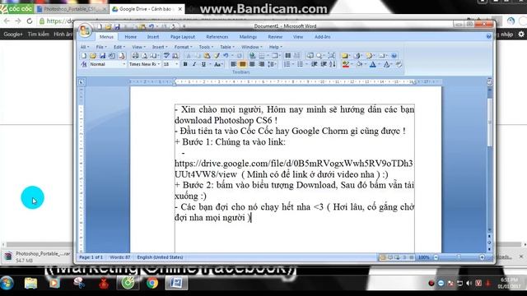Click the 100% zoom level button
The width and height of the screenshot is (527, 296).
tap(424, 257)
